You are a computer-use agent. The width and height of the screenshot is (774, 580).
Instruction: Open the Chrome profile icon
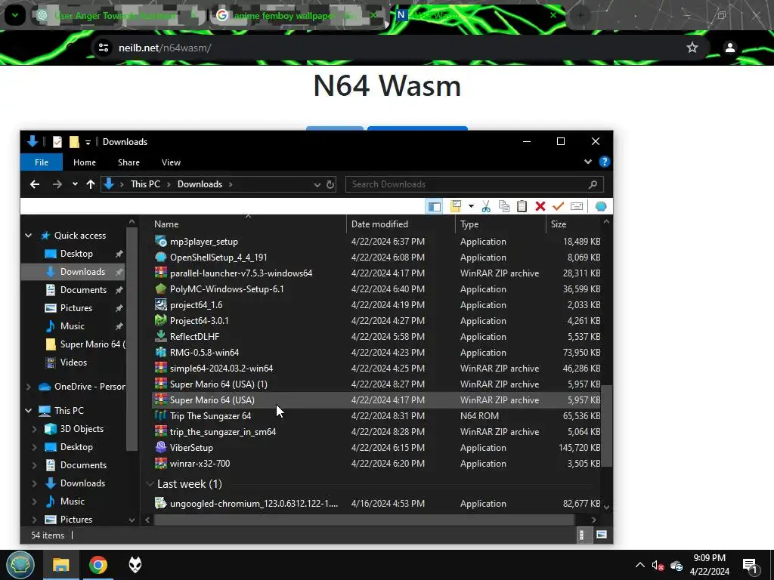coord(729,48)
